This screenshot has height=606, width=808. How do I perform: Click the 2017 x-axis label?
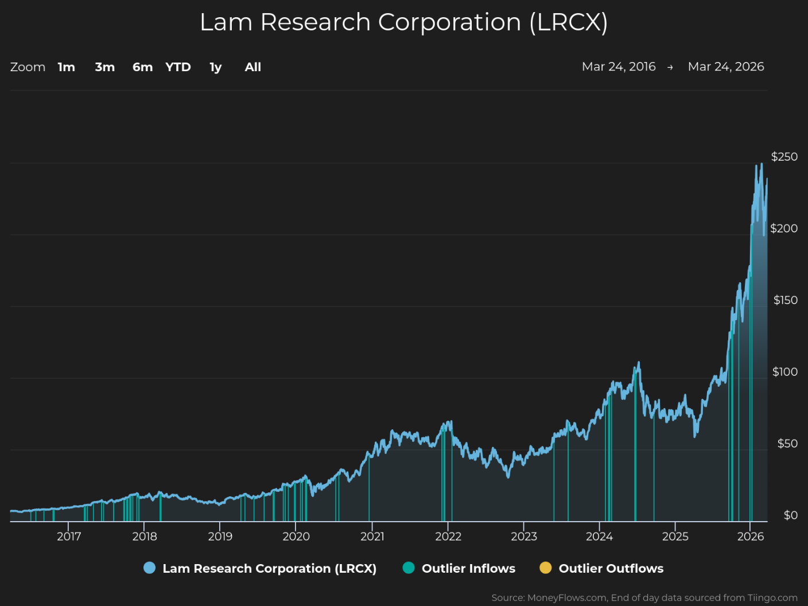pyautogui.click(x=69, y=537)
